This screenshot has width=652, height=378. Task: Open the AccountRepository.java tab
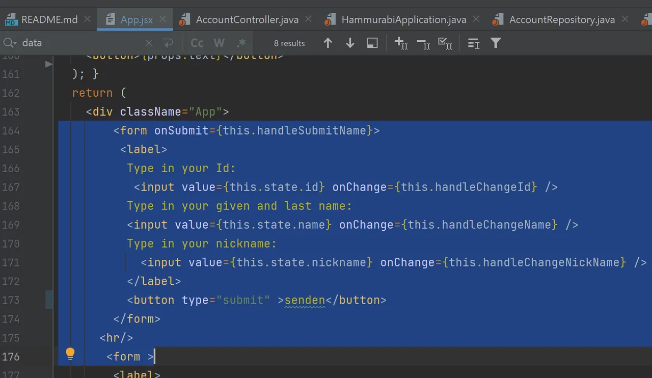pyautogui.click(x=554, y=20)
